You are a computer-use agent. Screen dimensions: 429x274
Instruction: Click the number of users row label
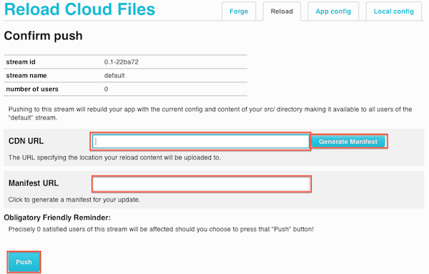click(x=32, y=89)
